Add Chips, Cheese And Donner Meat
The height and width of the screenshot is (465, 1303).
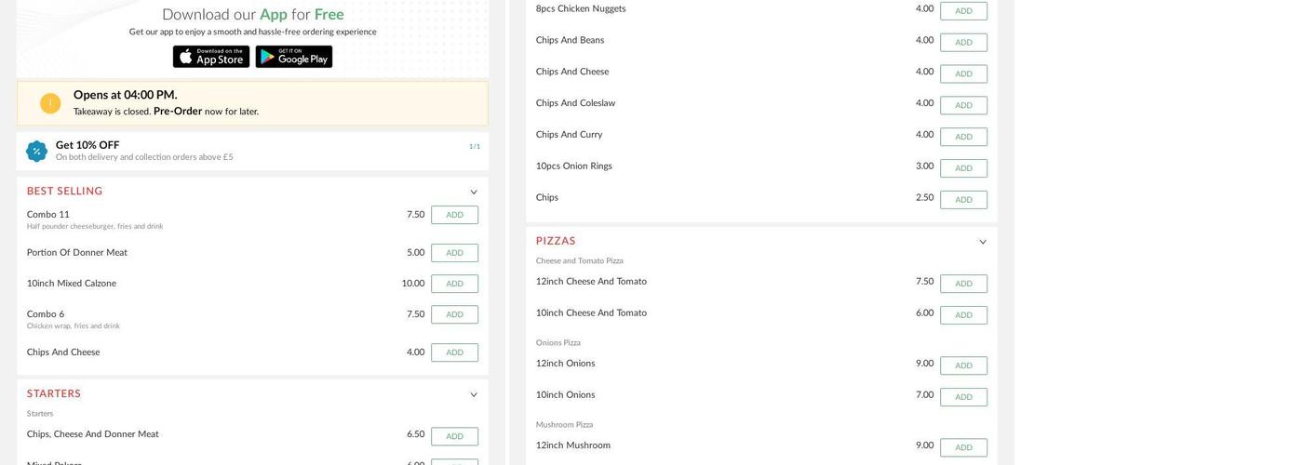pos(454,436)
